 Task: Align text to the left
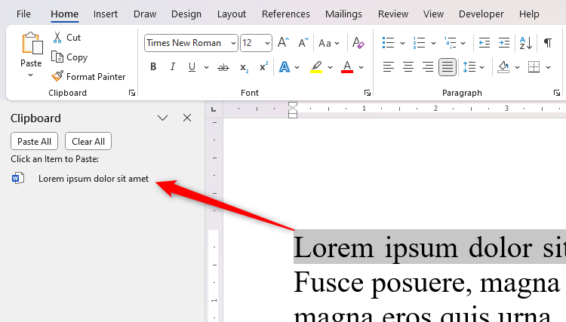(x=389, y=67)
